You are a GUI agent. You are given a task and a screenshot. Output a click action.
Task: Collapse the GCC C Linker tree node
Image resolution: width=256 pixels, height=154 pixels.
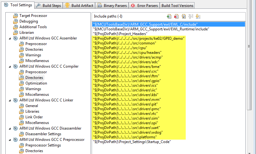tap(10, 100)
